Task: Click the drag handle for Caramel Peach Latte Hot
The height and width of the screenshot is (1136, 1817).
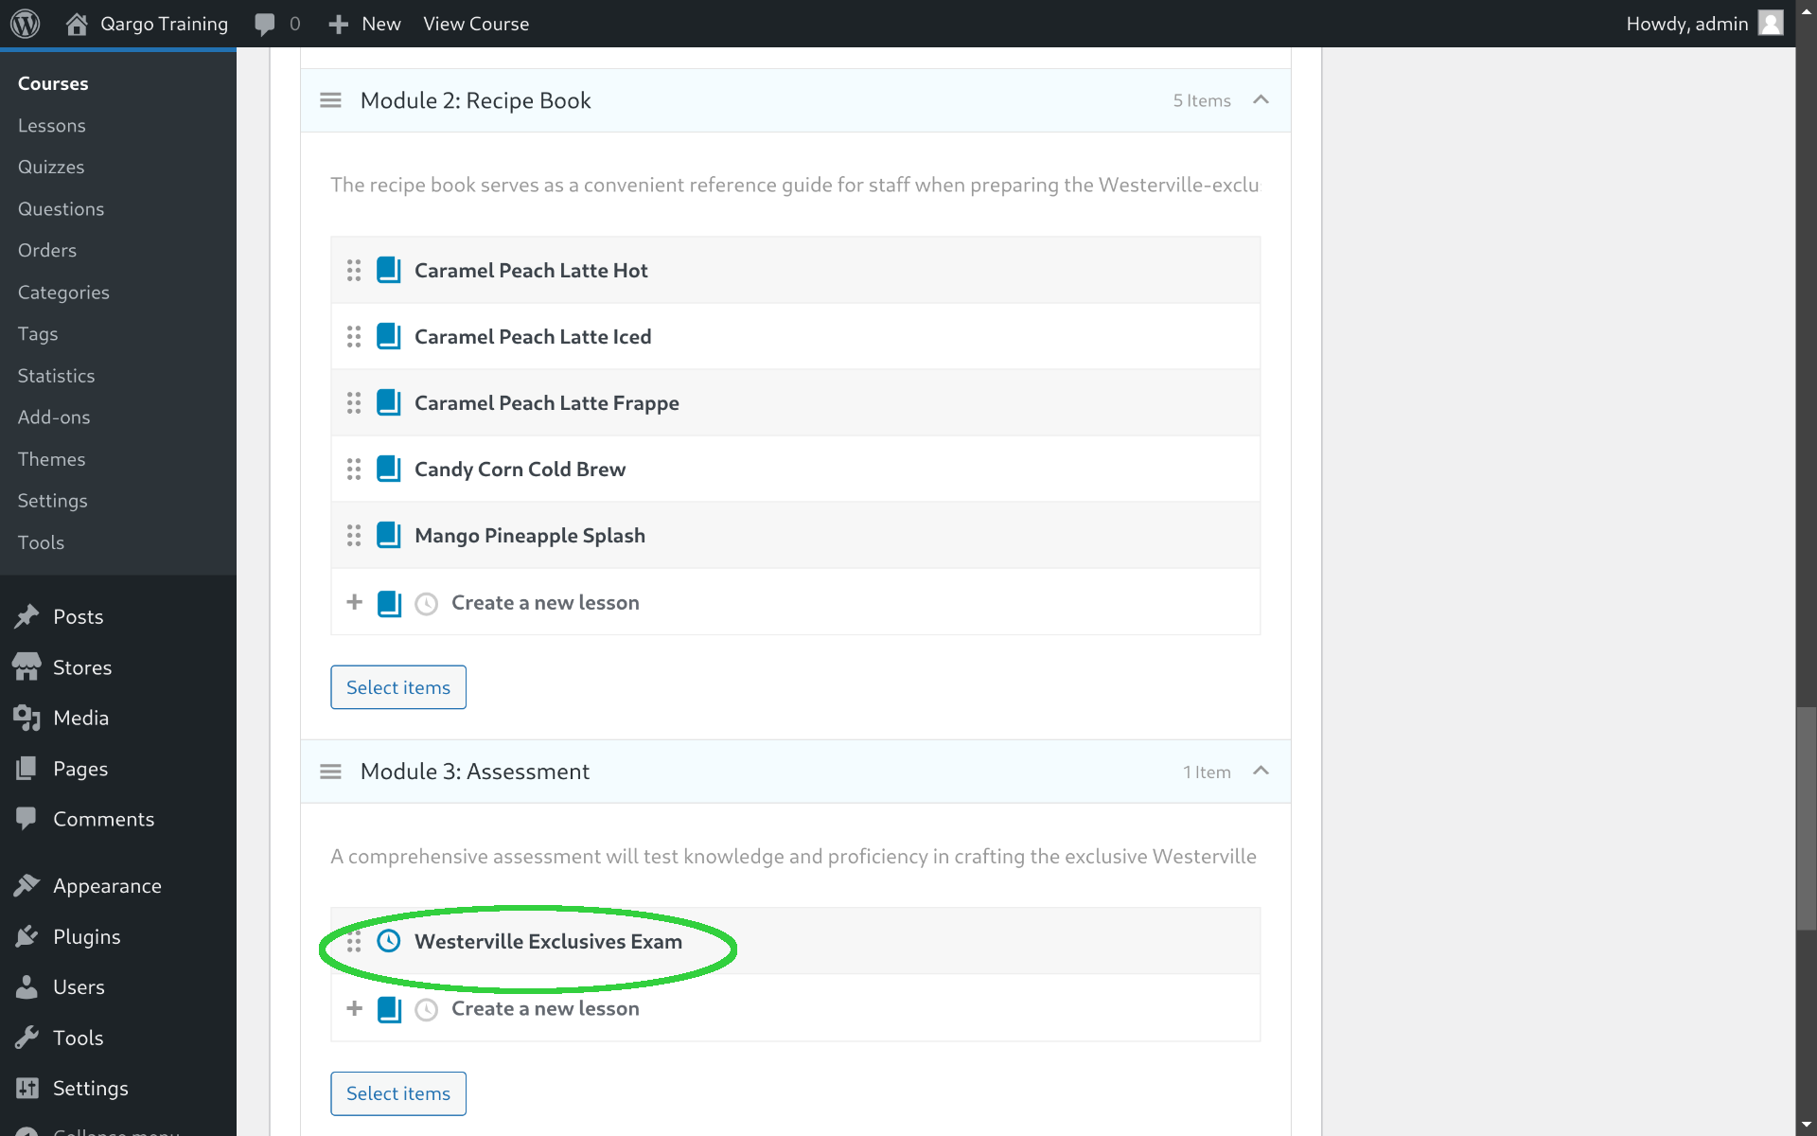Action: [x=354, y=271]
